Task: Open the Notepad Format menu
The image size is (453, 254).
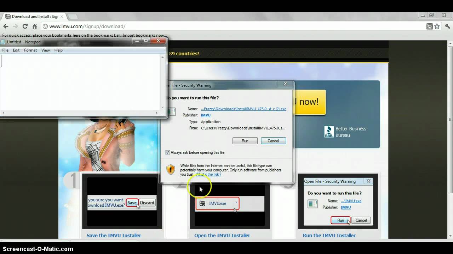Action: (x=30, y=50)
